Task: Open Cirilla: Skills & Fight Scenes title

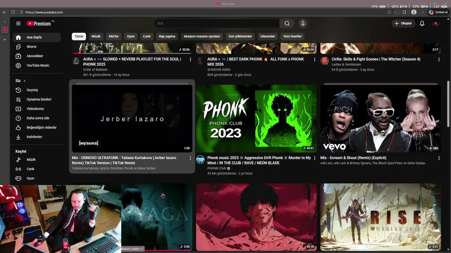Action: 376,59
